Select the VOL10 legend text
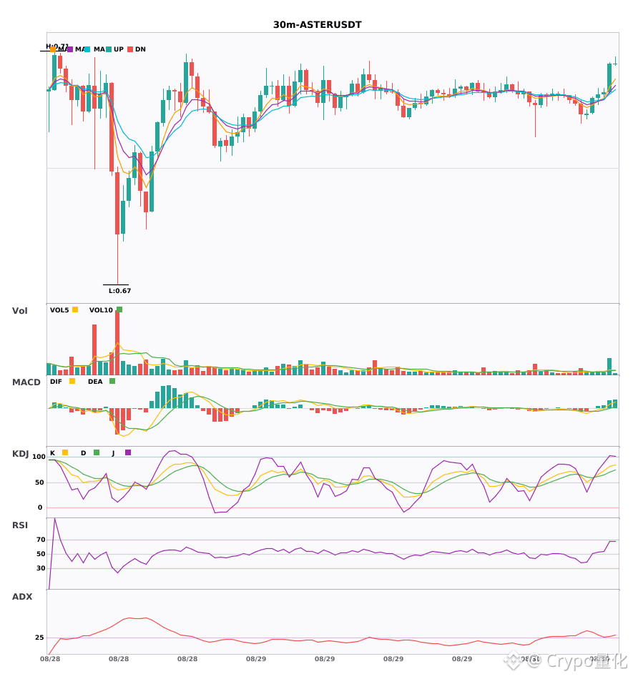 101,310
